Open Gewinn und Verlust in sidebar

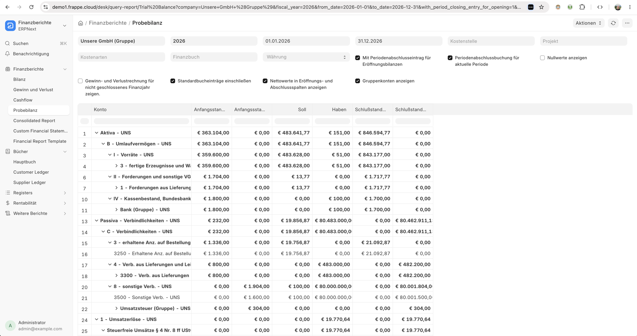tap(39, 89)
